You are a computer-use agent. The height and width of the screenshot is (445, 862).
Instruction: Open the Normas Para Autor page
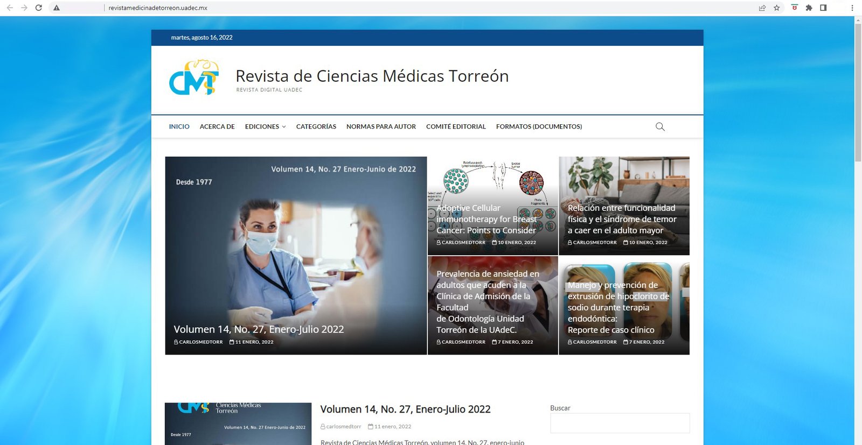point(381,127)
